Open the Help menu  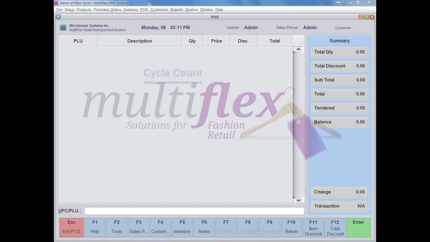click(219, 10)
